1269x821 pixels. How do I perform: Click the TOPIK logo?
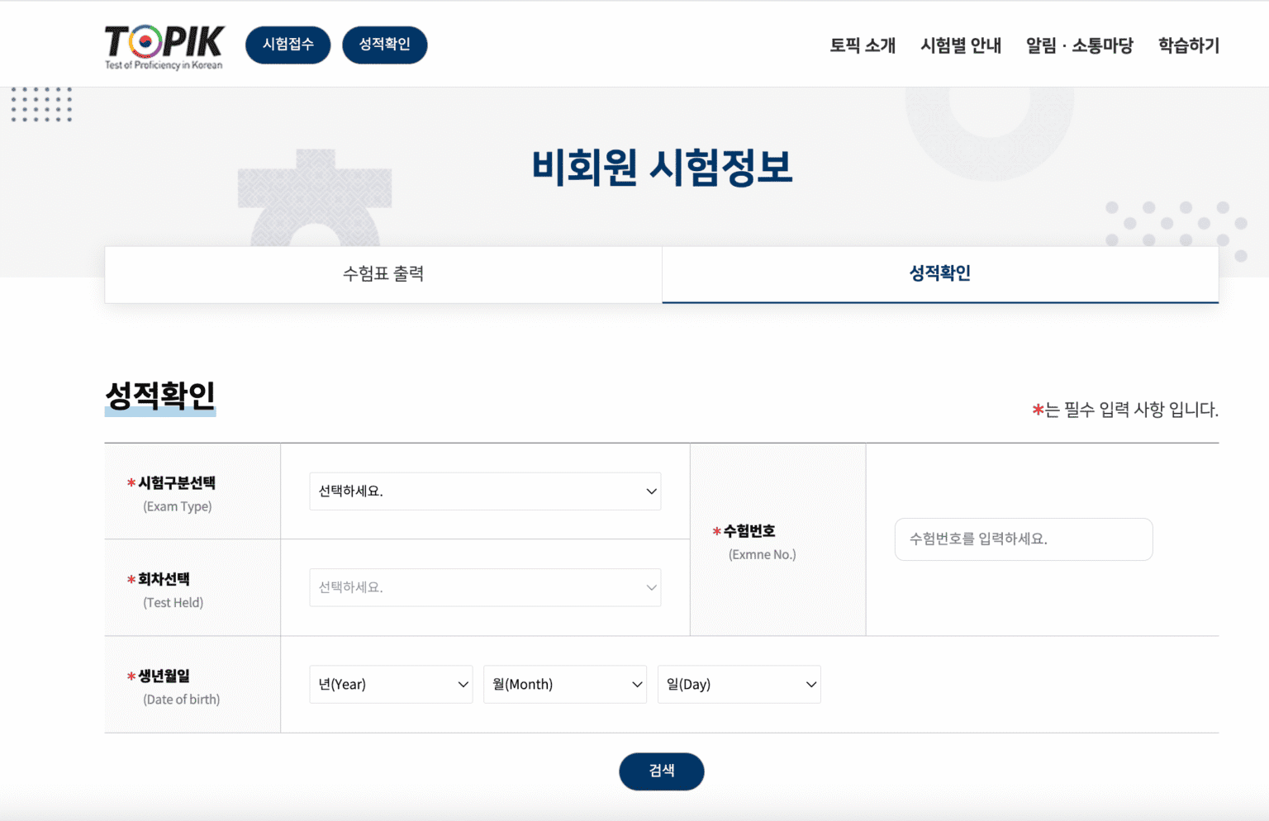tap(164, 46)
